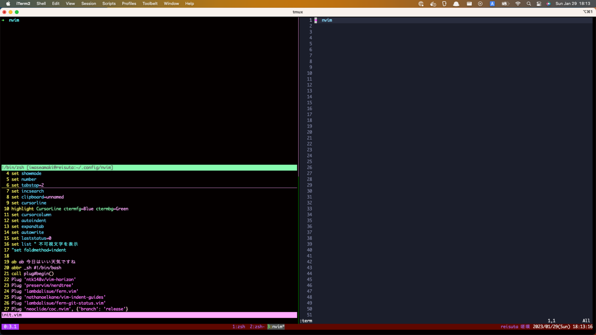Open the Session menu
The width and height of the screenshot is (596, 335).
pos(88,3)
